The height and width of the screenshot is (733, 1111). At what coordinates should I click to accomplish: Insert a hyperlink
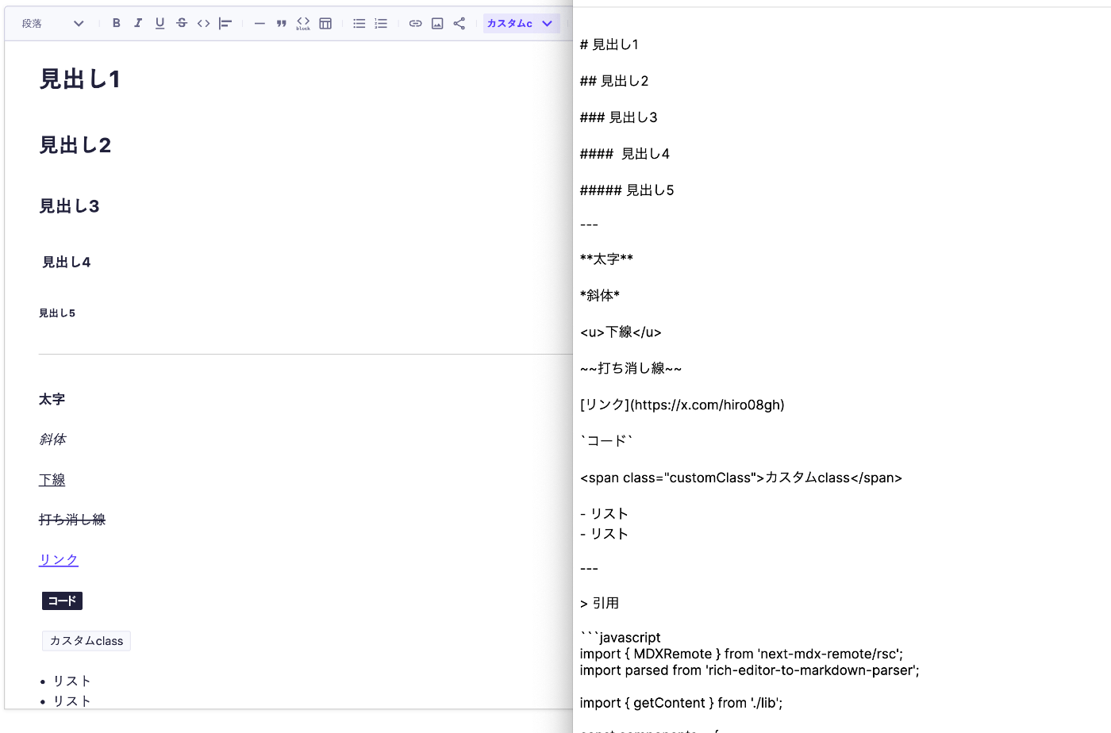point(415,23)
